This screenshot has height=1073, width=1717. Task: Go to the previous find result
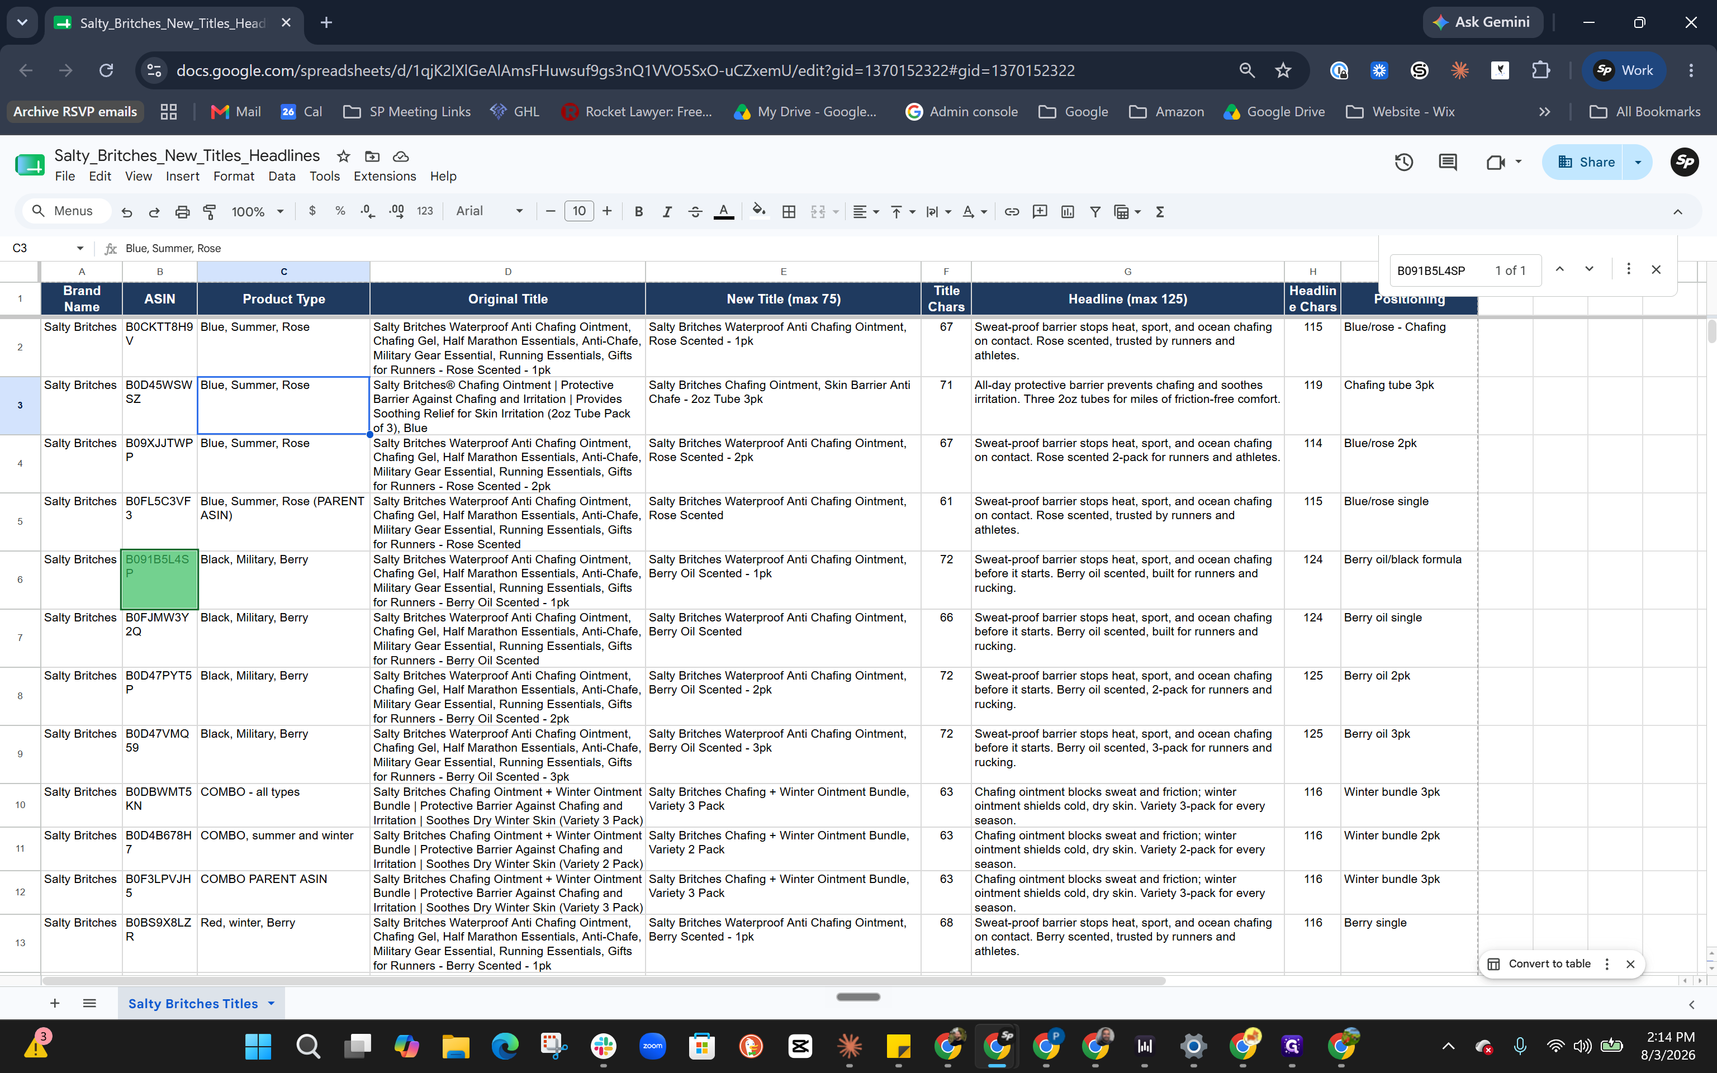coord(1559,269)
